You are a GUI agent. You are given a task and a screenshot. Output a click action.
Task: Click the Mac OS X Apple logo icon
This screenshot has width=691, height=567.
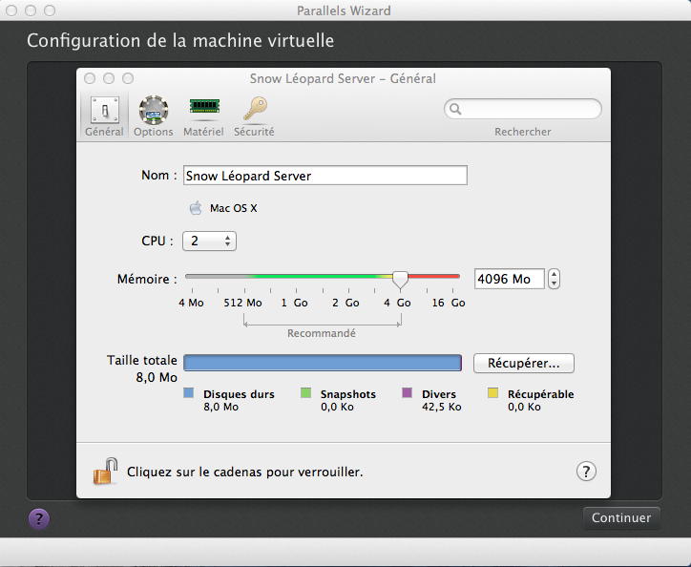coord(196,208)
